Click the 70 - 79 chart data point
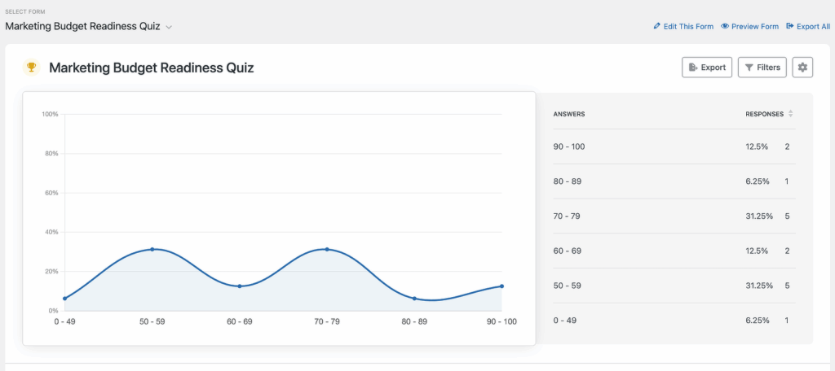Viewport: 835px width, 371px height. click(x=327, y=249)
